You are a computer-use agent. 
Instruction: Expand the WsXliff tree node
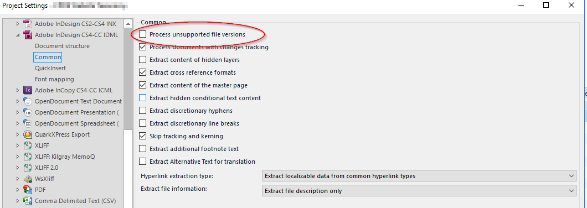[17, 179]
